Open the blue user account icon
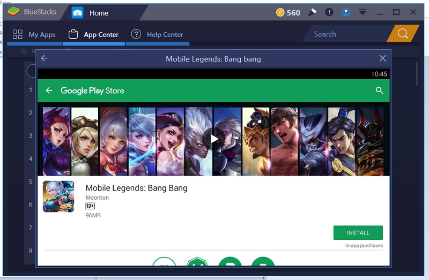This screenshot has width=429, height=280. point(346,12)
